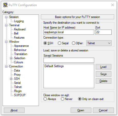Open the Connection category
The width and height of the screenshot is (118, 116).
[16, 66]
